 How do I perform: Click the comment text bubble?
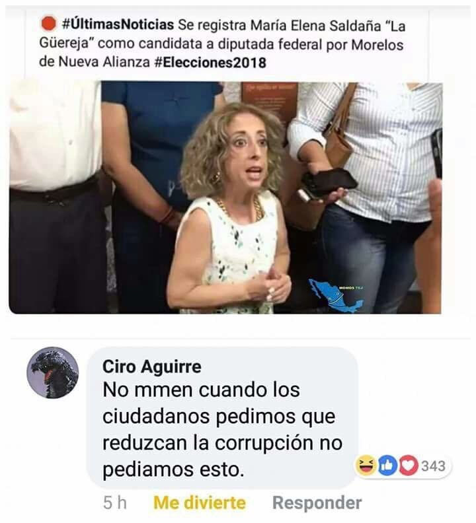223,417
